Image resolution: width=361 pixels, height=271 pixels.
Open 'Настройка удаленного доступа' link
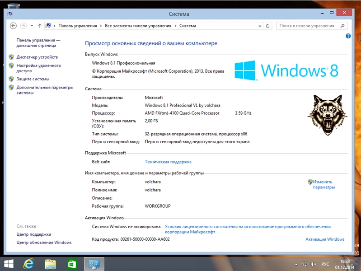[39, 68]
